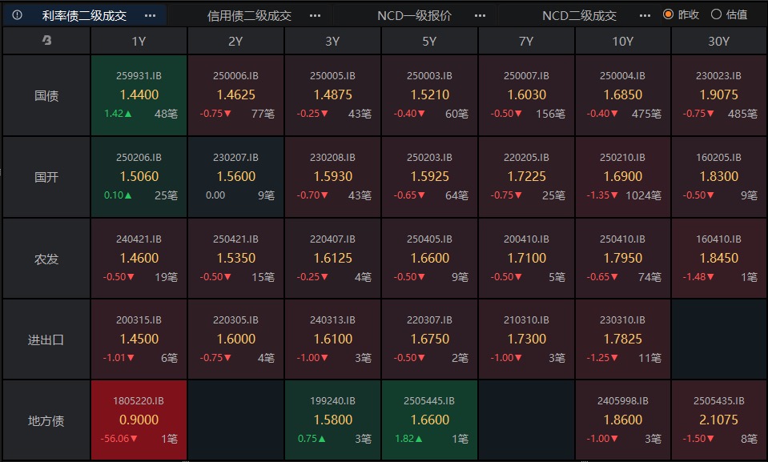Viewport: 768px width, 462px height.
Task: Click bond code 160410.IB
Action: point(718,239)
